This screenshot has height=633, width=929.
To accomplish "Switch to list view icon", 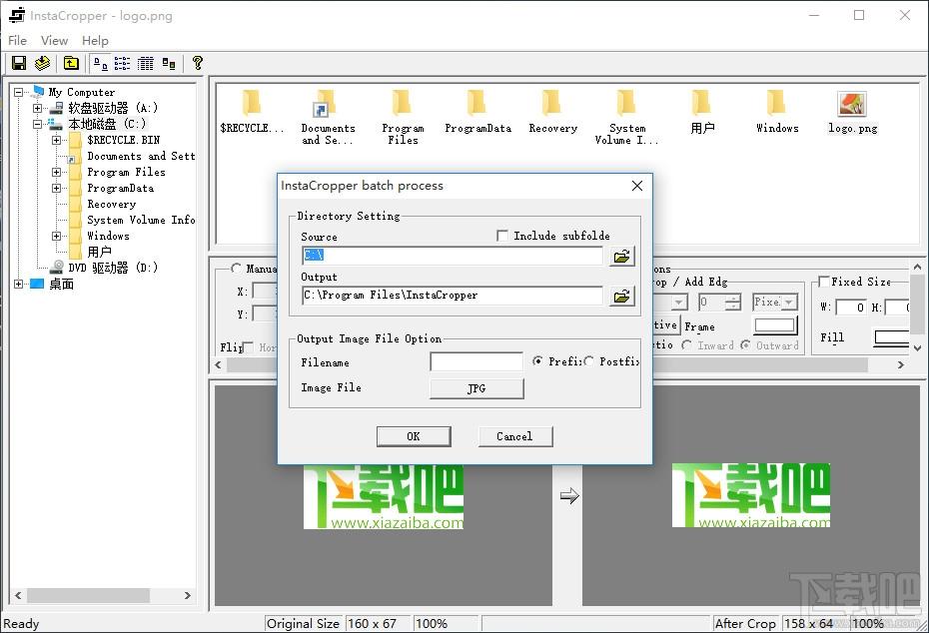I will tap(145, 63).
